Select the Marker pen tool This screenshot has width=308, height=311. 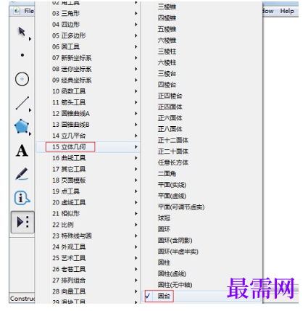coord(22,174)
